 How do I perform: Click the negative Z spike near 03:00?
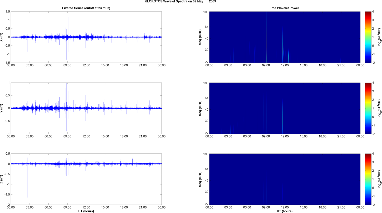point(28,180)
